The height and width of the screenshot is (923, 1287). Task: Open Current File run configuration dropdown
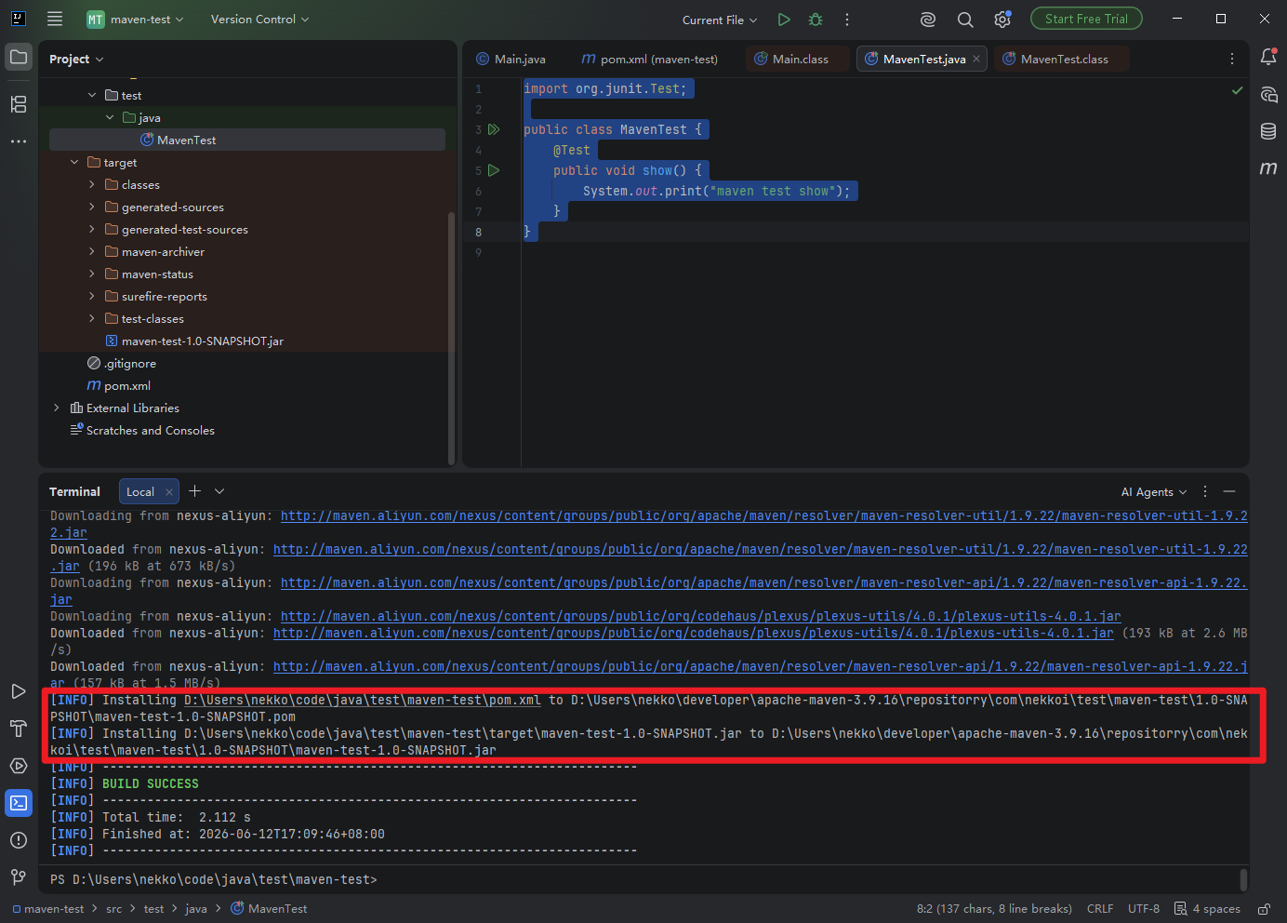[720, 20]
